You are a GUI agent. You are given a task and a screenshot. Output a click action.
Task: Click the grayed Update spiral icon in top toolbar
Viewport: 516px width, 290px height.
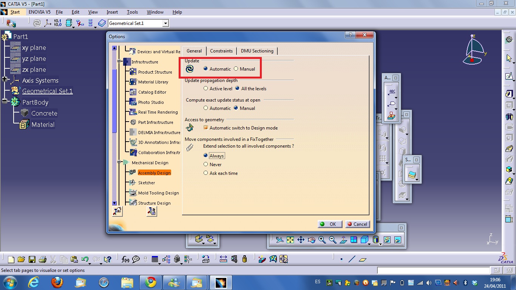[37, 23]
